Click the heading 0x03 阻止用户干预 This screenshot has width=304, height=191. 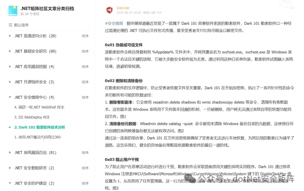pos(122,159)
